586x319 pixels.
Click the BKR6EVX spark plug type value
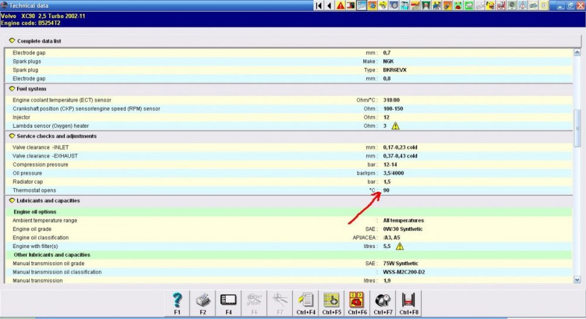394,70
